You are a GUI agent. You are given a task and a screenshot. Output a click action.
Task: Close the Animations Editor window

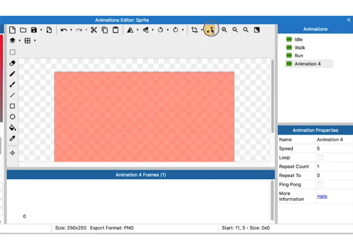348,20
